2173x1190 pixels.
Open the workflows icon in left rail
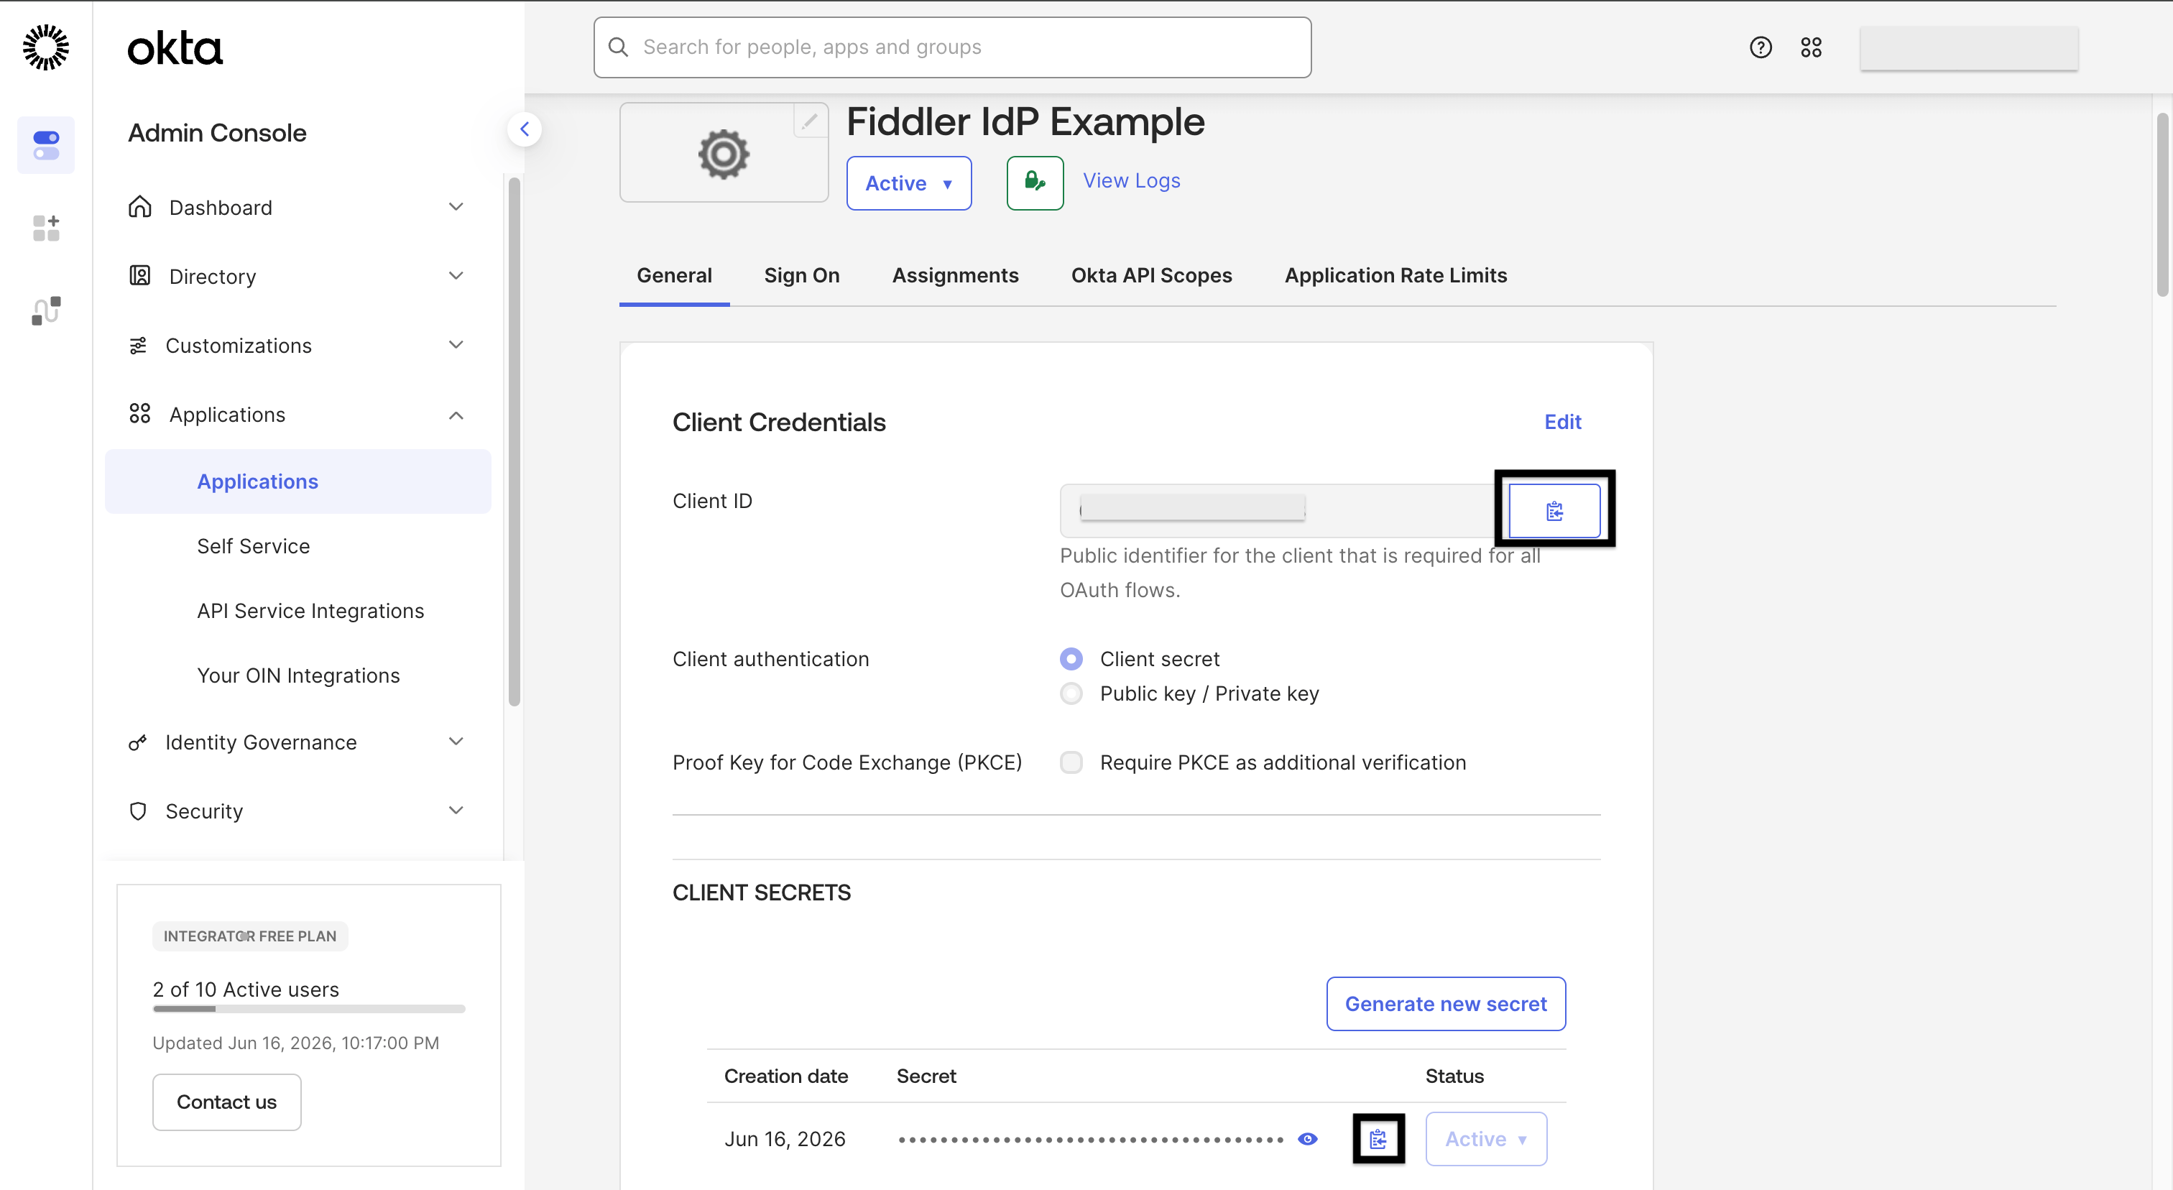[x=45, y=310]
